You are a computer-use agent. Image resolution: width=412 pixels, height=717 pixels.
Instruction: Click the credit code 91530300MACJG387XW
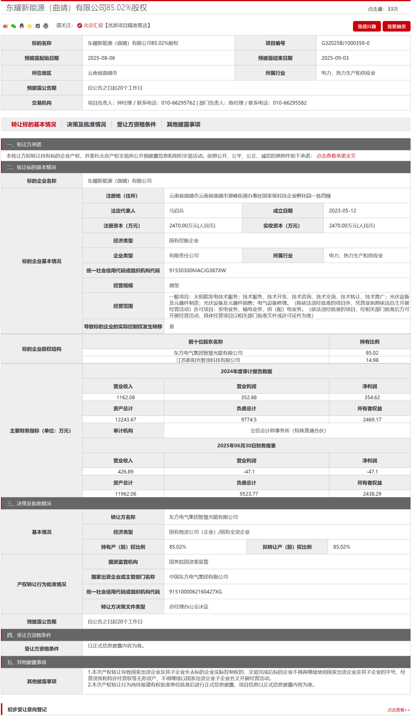tap(198, 270)
